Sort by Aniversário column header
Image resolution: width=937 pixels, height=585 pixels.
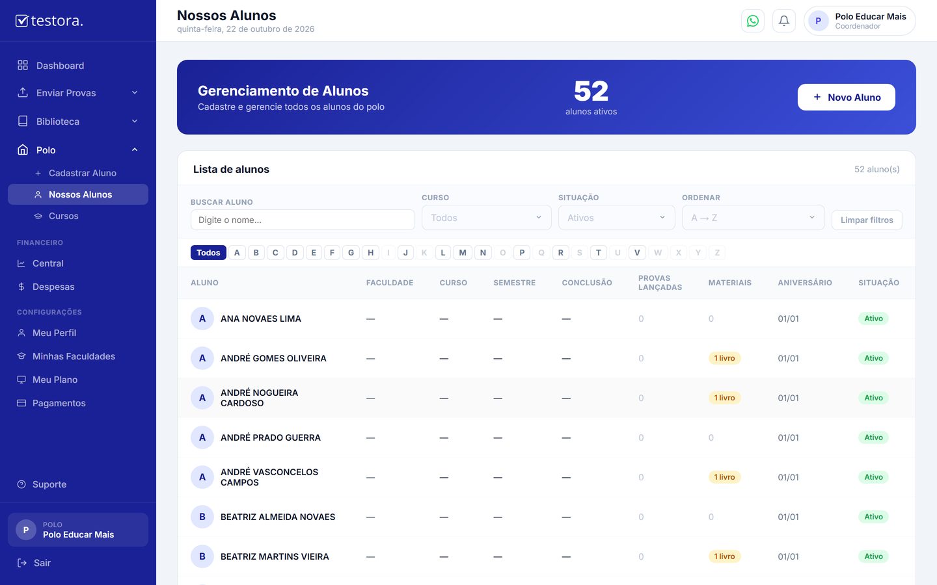click(805, 283)
